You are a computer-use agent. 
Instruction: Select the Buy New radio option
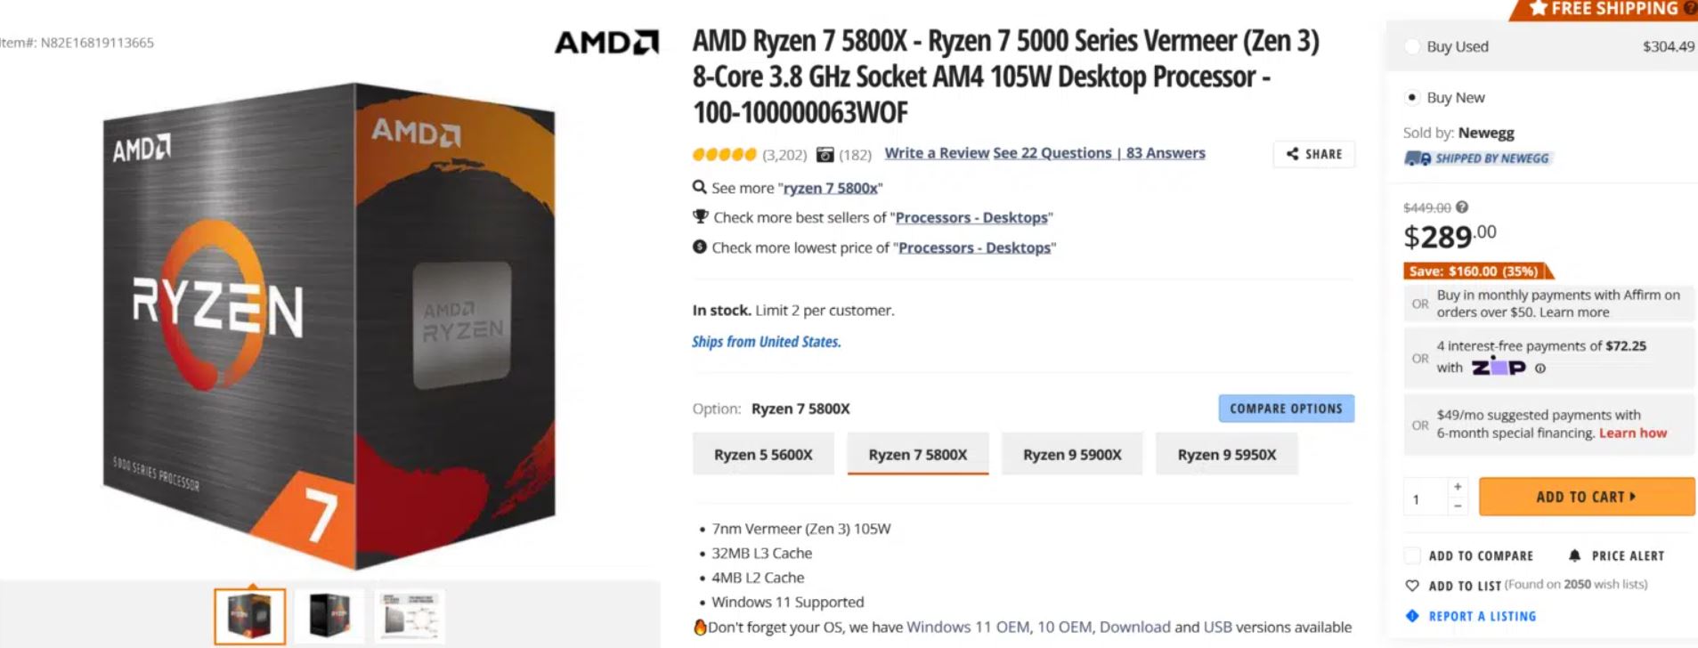click(x=1412, y=97)
